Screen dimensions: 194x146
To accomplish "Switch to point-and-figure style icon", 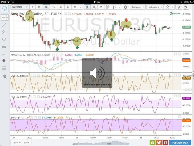I will [x=114, y=7].
